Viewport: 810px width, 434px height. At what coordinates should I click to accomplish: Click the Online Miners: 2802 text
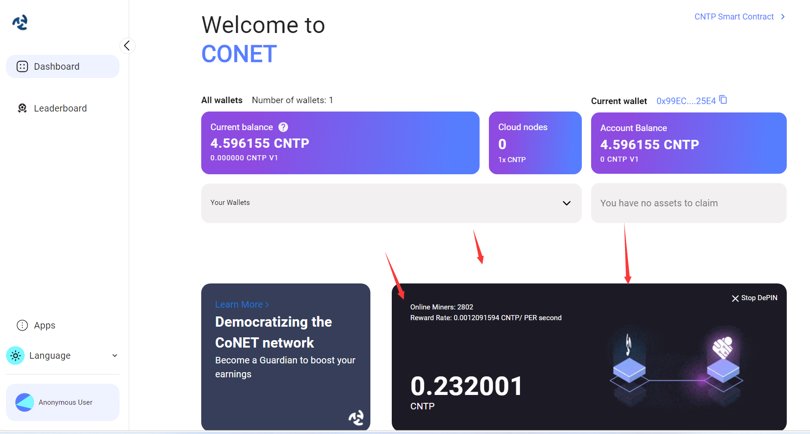[x=441, y=307]
